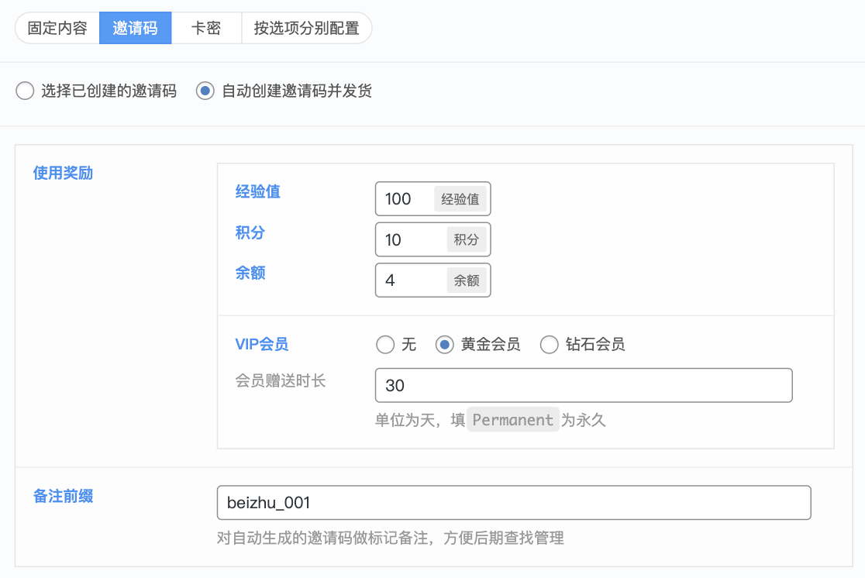This screenshot has height=578, width=865.
Task: Switch to the 固定内容 tab
Action: [57, 27]
